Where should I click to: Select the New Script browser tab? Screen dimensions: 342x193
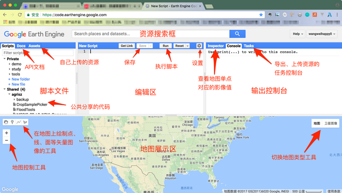173,6
